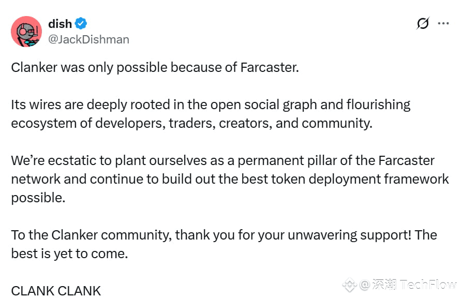The width and height of the screenshot is (461, 298).
Task: Click the line "network and continue to build out"
Action: (230, 180)
